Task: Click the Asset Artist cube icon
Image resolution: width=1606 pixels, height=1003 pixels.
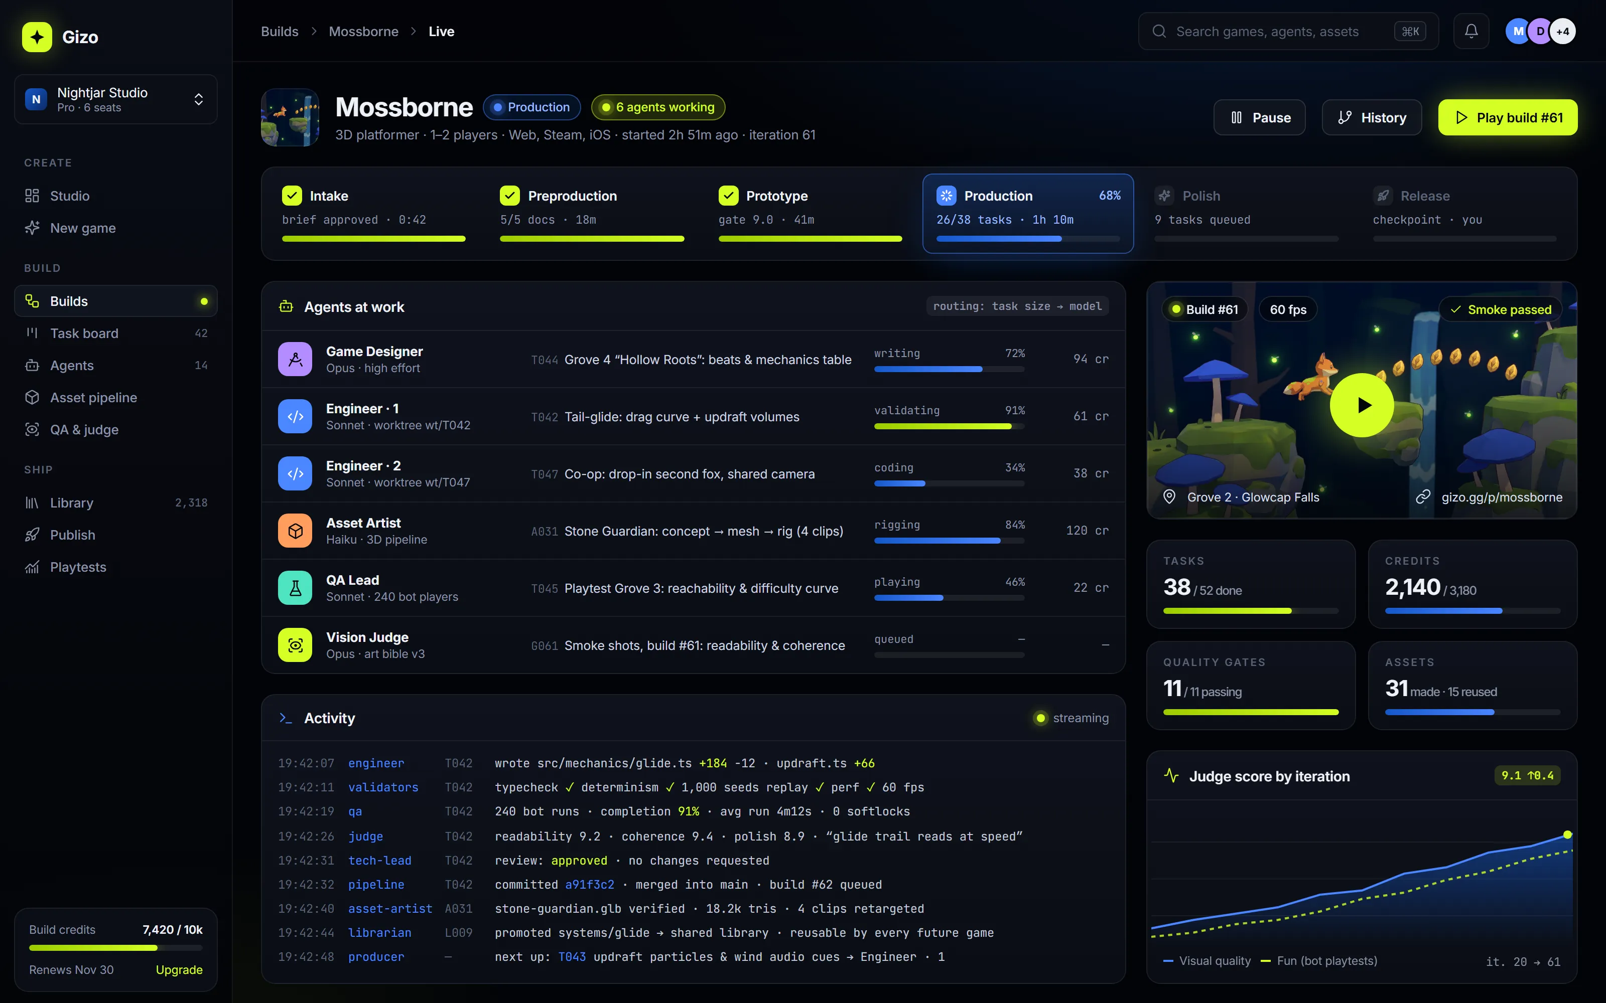Action: tap(295, 531)
